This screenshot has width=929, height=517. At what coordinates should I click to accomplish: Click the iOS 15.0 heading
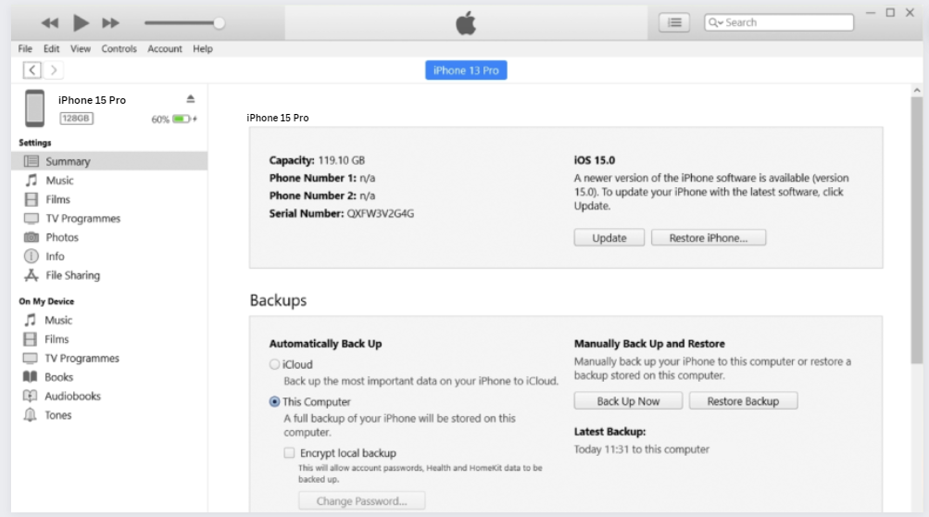(595, 160)
